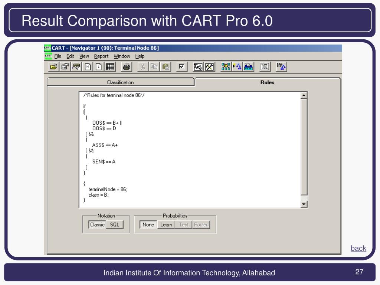The width and height of the screenshot is (380, 285).
Task: Open the data grid view icon
Action: coord(110,67)
